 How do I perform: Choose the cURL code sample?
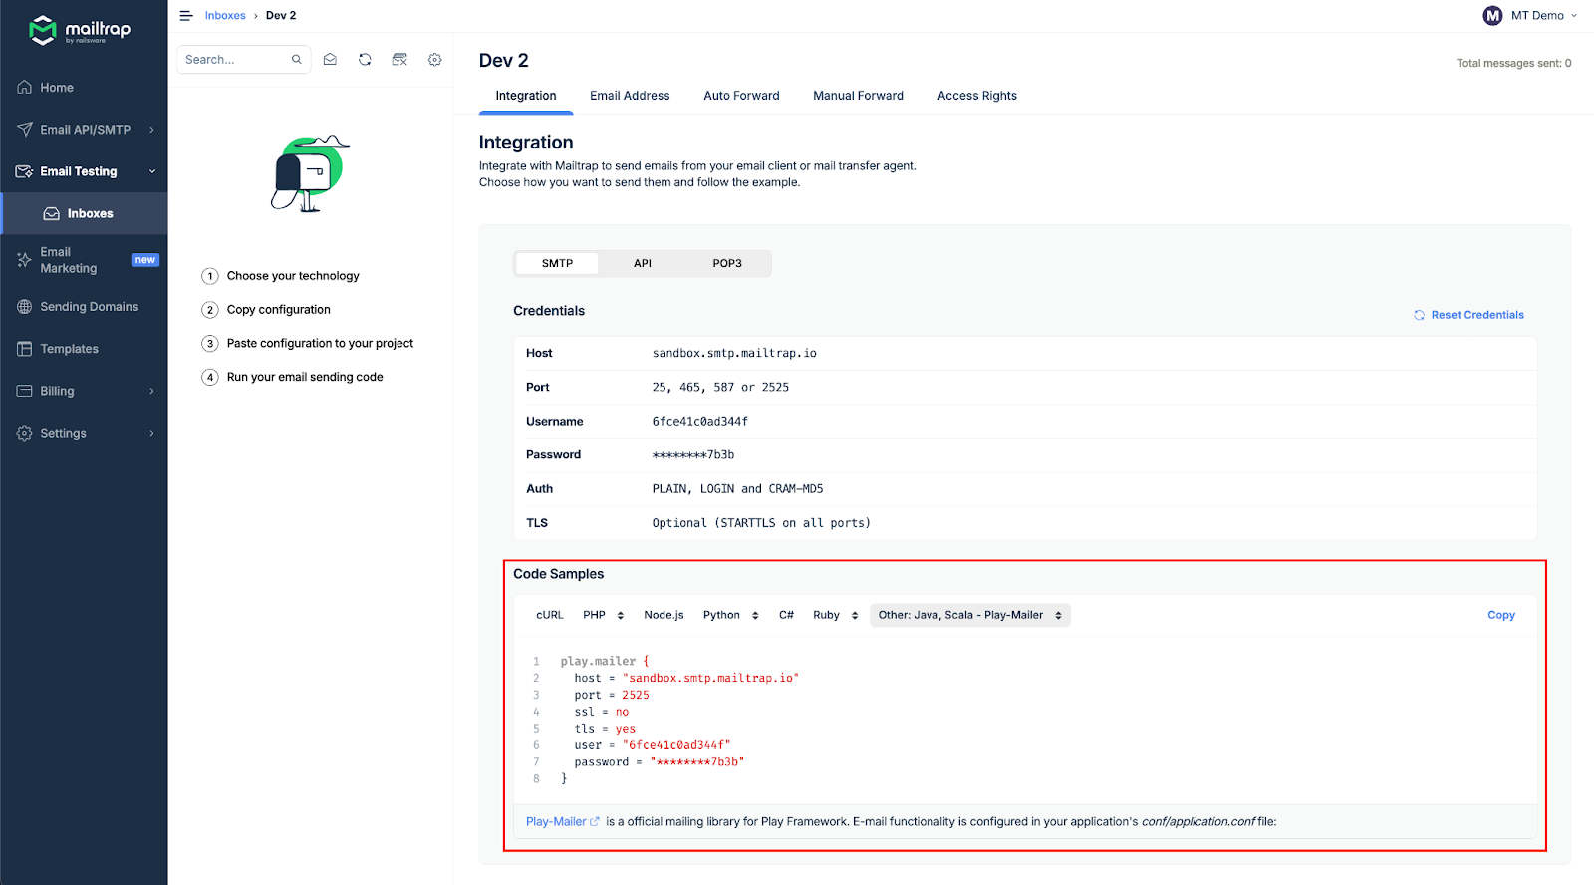point(550,615)
